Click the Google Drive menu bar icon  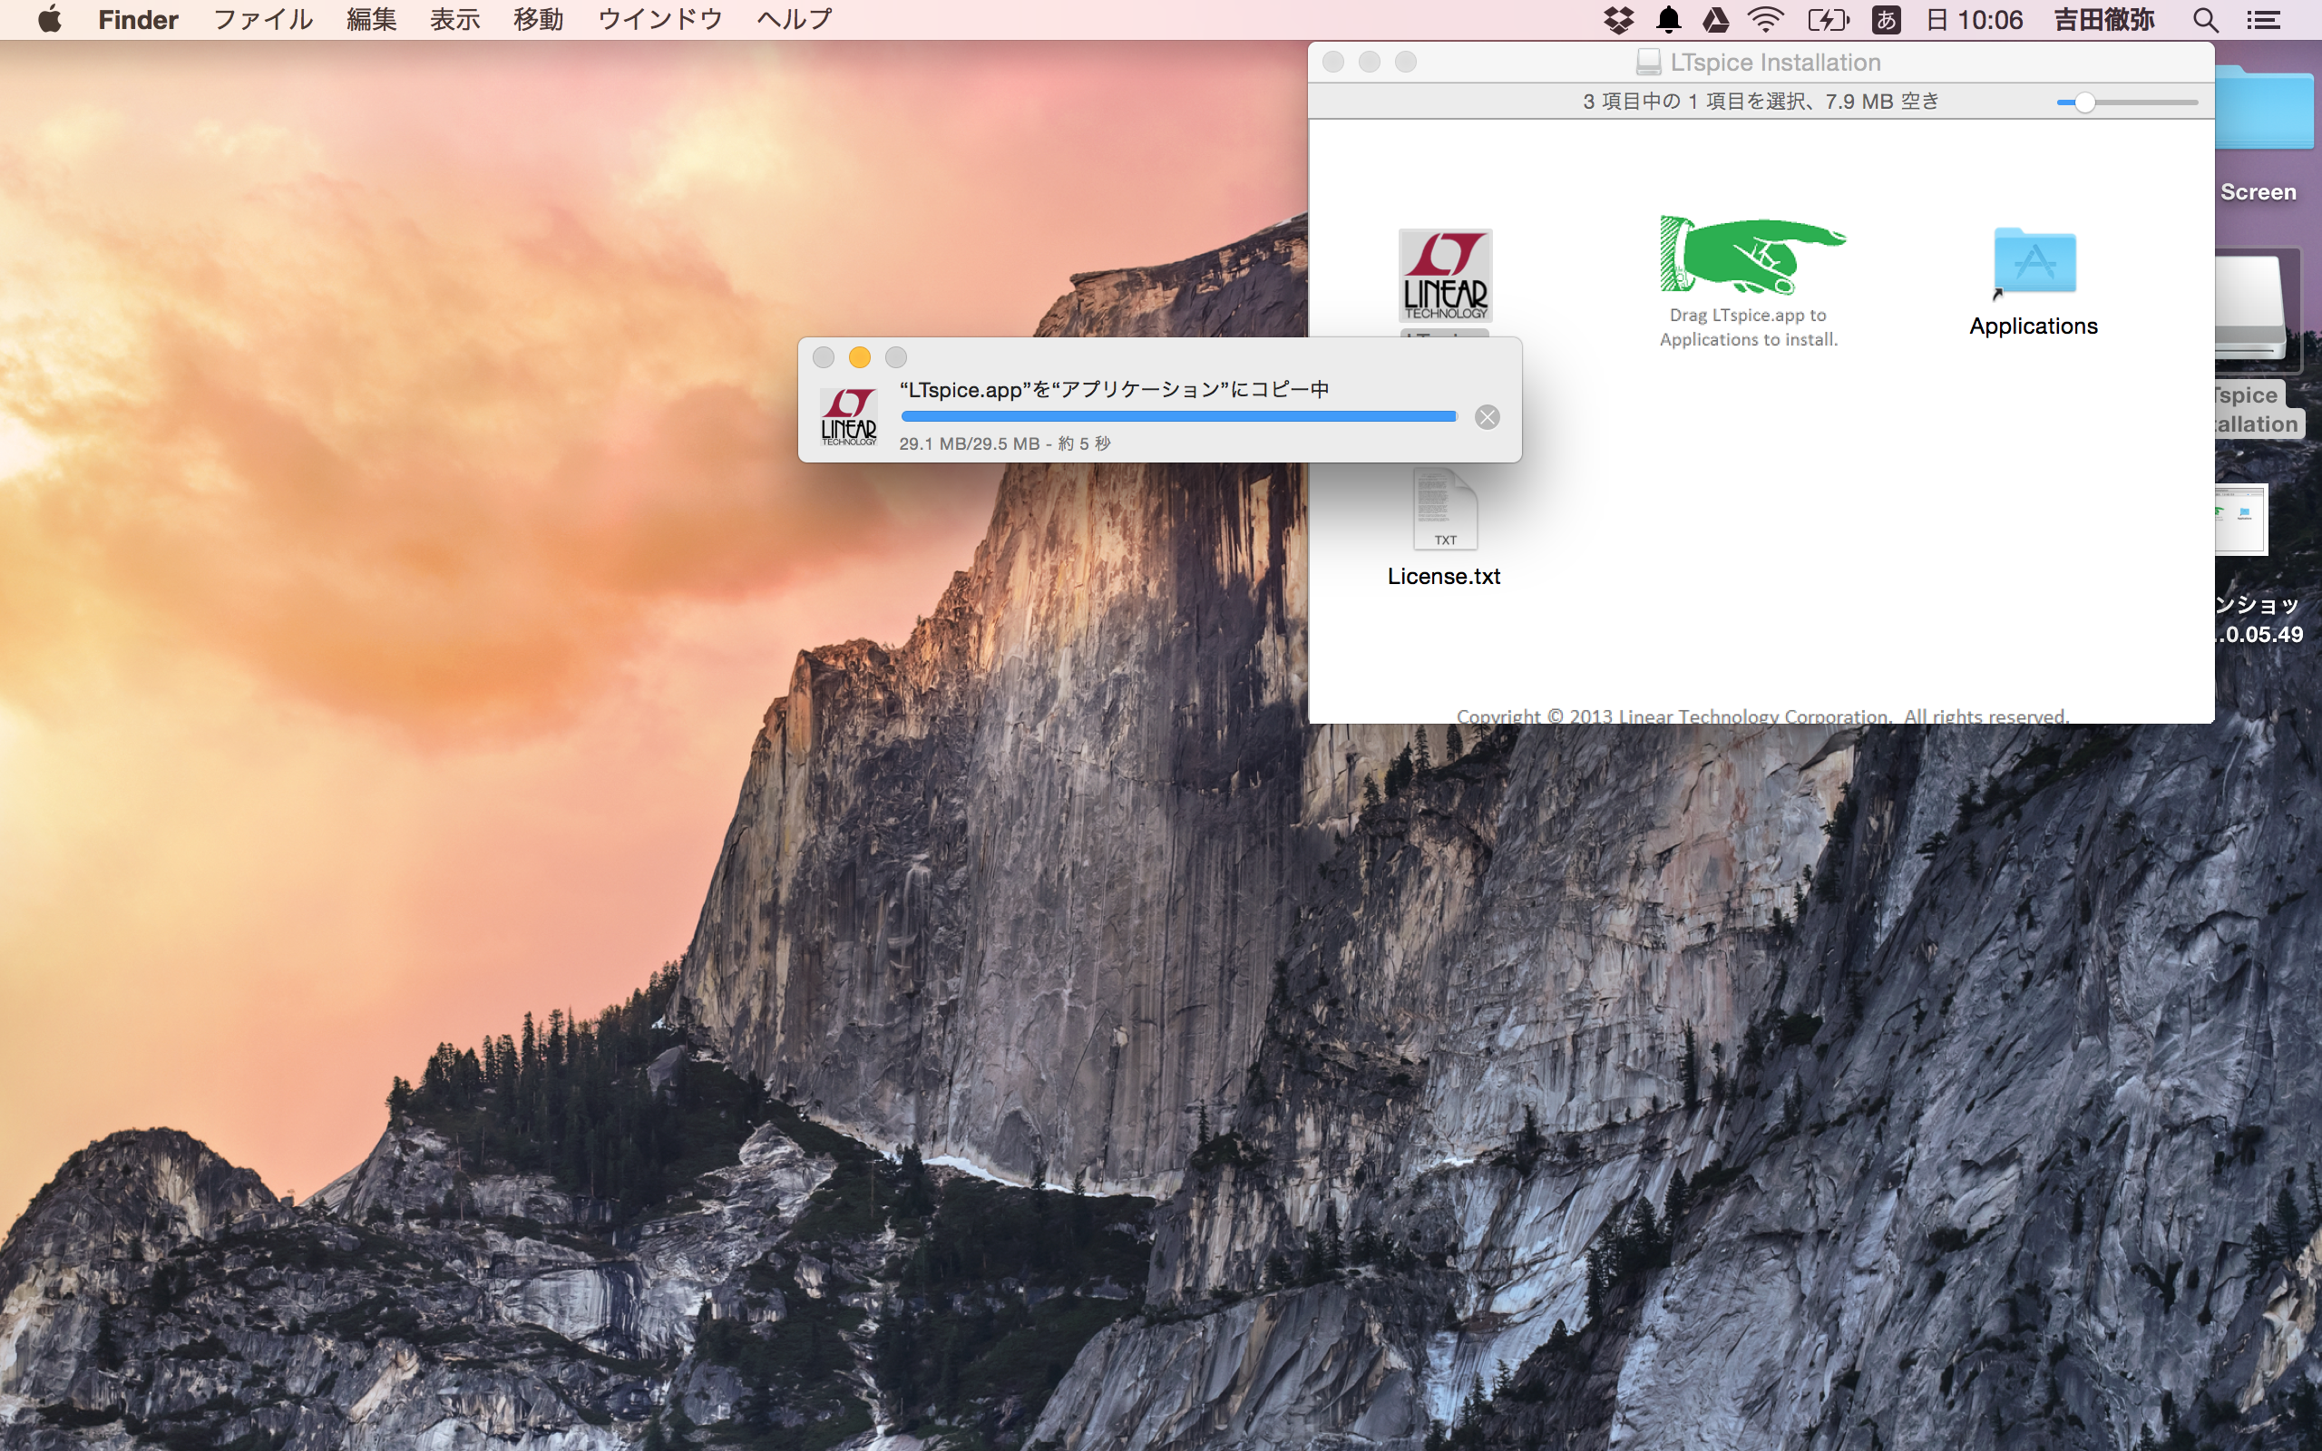point(1715,20)
